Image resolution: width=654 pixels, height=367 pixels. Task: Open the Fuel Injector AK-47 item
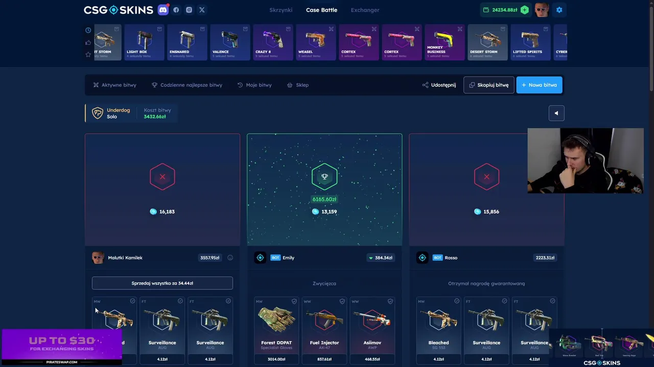(x=324, y=330)
